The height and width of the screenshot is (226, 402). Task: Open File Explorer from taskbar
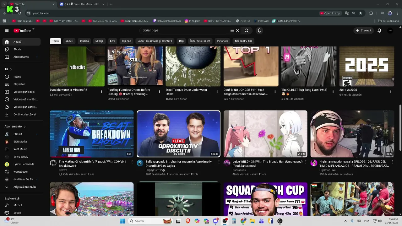pos(252,221)
